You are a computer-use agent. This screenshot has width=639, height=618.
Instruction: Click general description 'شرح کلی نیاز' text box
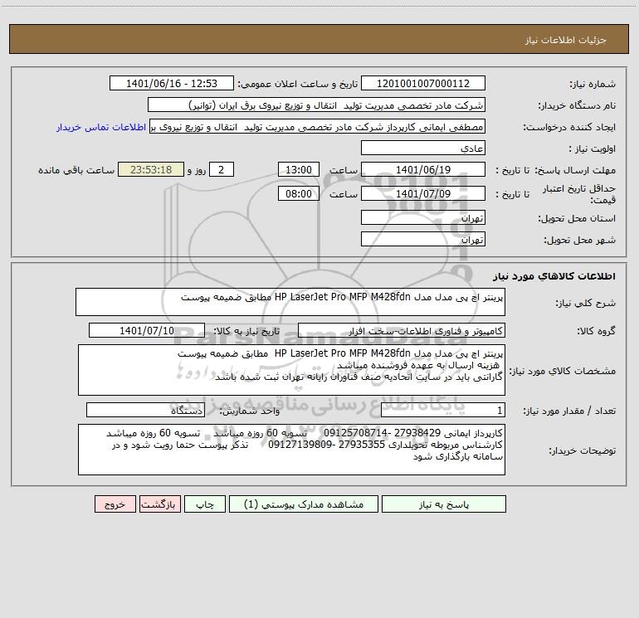click(290, 302)
